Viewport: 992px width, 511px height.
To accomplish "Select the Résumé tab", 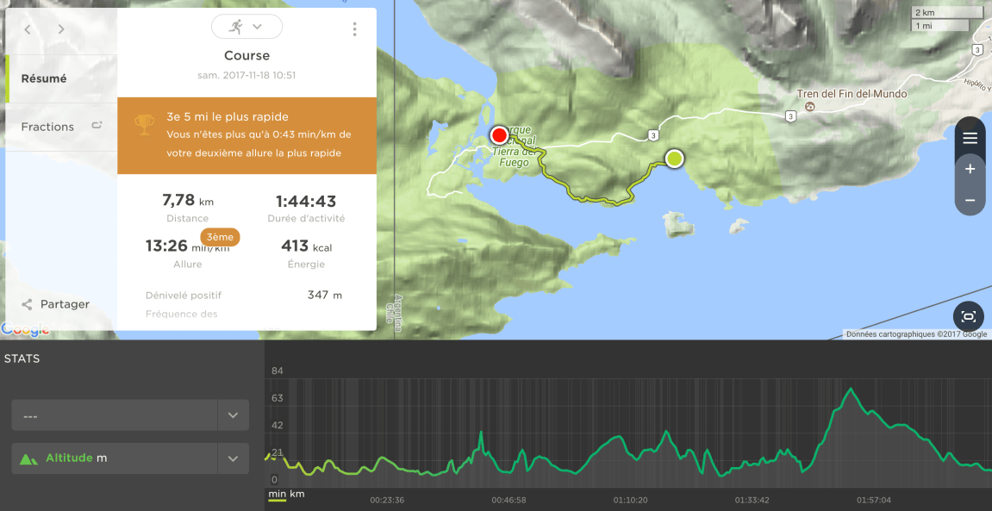I will click(44, 78).
